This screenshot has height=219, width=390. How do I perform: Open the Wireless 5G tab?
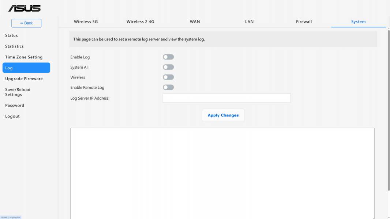(86, 22)
